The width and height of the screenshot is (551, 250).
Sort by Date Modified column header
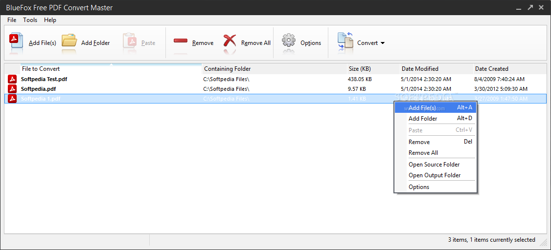pyautogui.click(x=436, y=69)
